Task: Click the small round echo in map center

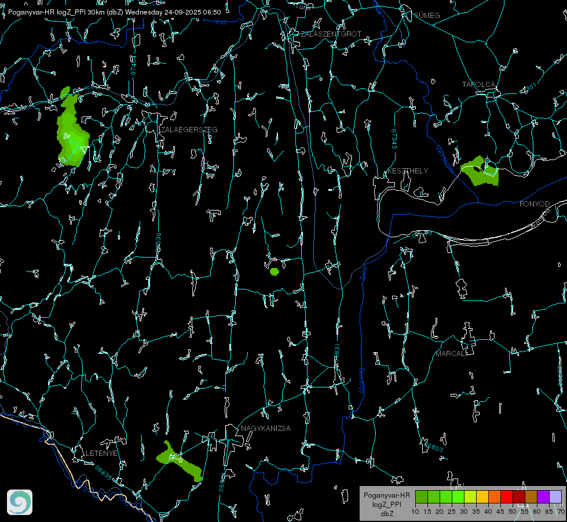Action: pyautogui.click(x=275, y=271)
